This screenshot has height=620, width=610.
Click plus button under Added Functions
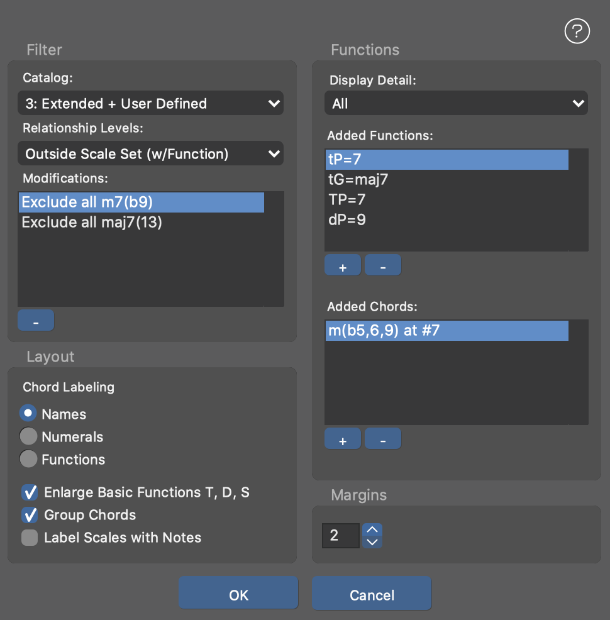[343, 266]
